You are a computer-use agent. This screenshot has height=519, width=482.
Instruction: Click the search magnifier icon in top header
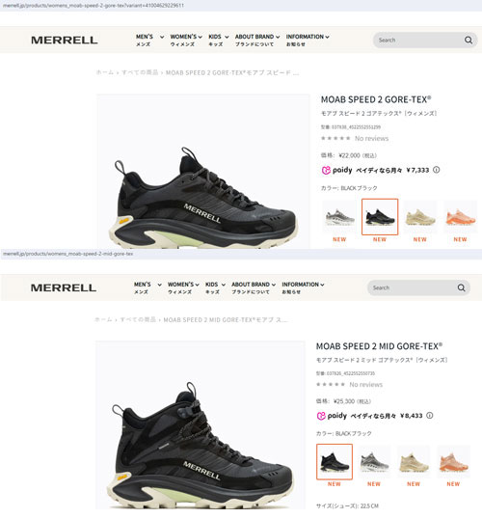tap(469, 41)
